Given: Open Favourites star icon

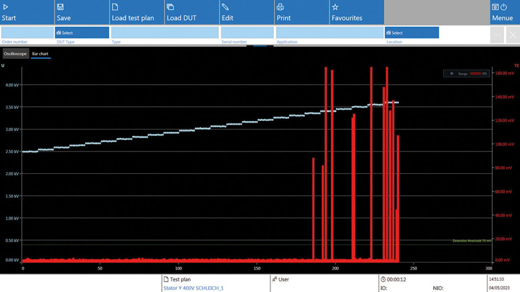Looking at the screenshot, I should [x=335, y=7].
